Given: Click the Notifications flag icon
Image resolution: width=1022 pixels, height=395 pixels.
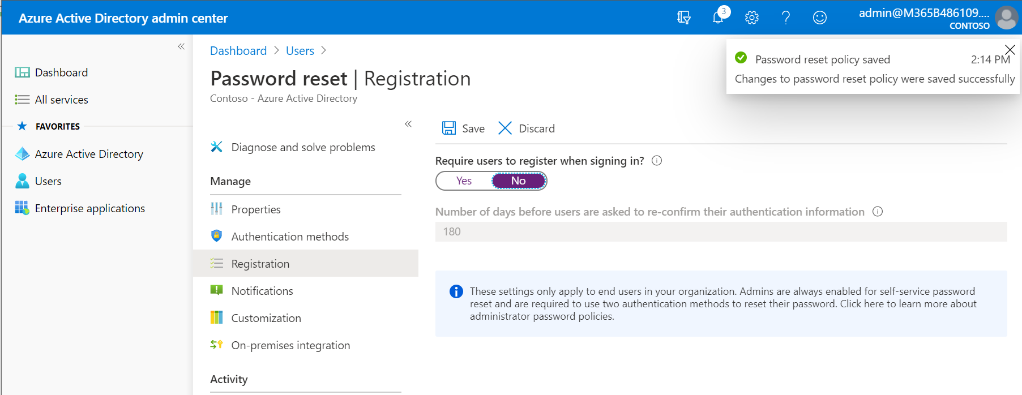Looking at the screenshot, I should tap(216, 290).
